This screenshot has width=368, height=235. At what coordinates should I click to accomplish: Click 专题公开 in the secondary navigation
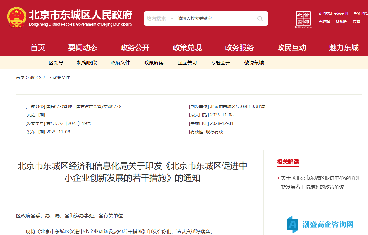click(221, 62)
